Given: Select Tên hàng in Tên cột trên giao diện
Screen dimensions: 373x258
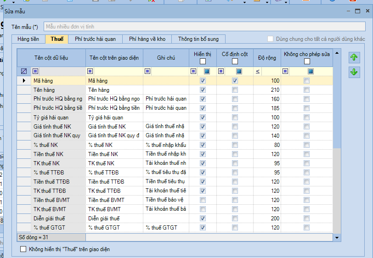Looking at the screenshot, I should tap(114, 90).
